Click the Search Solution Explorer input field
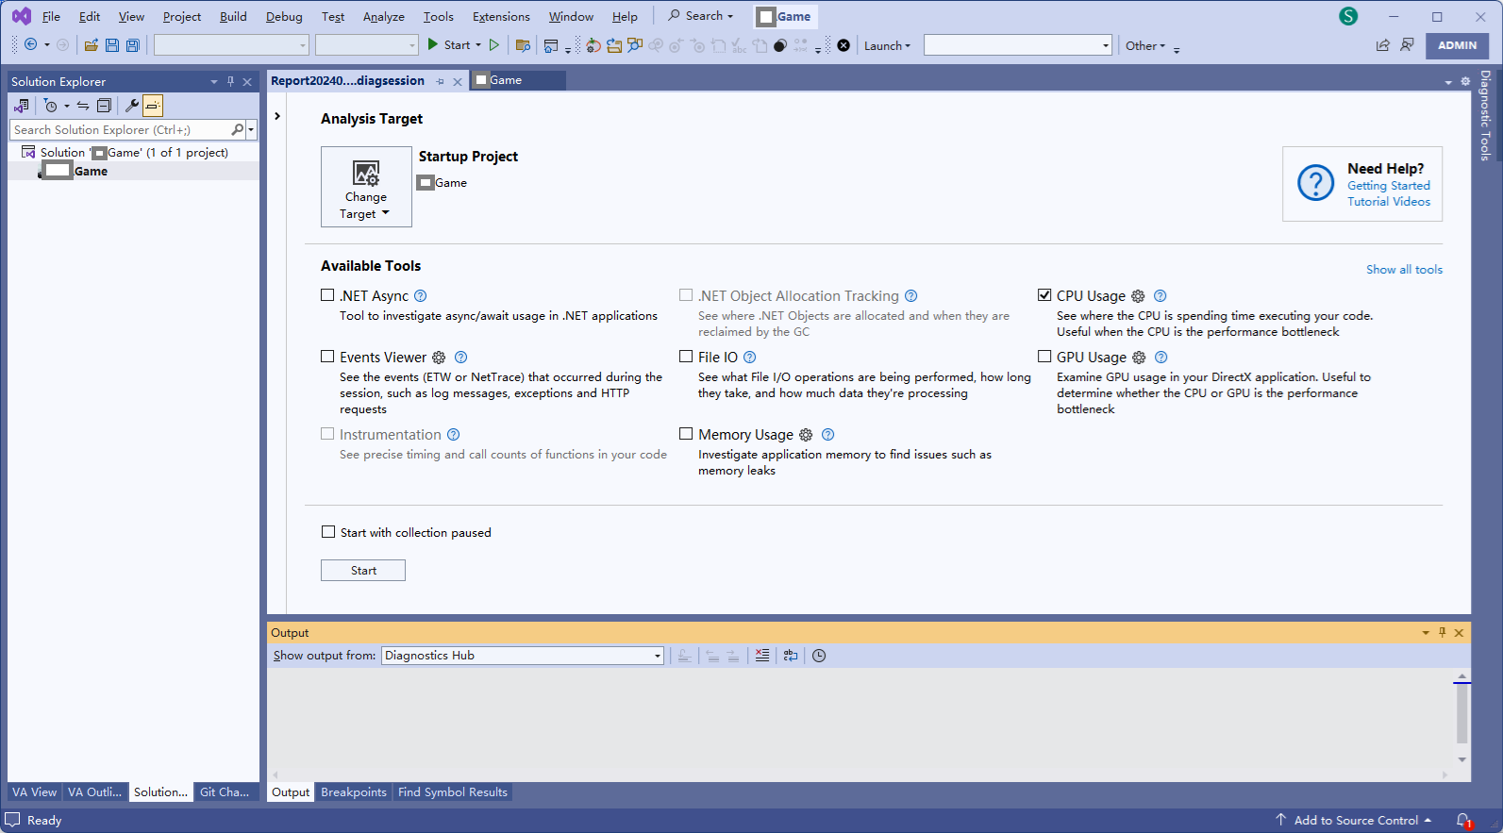1503x833 pixels. (120, 130)
